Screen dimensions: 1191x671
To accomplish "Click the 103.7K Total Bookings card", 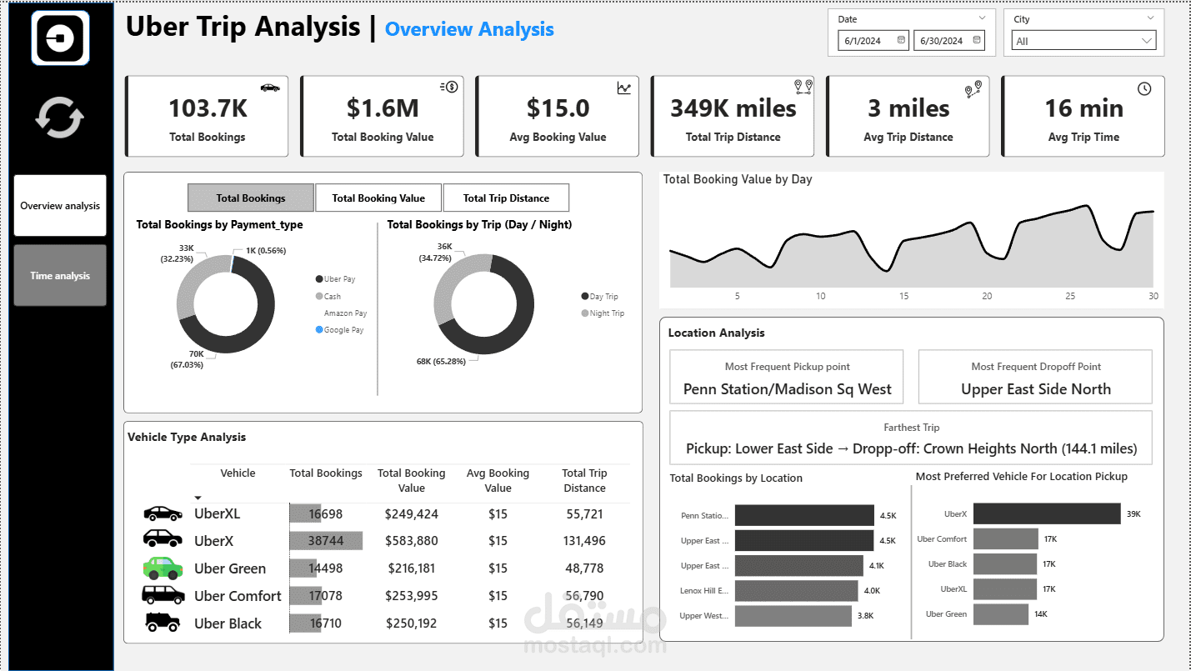I will coord(207,116).
